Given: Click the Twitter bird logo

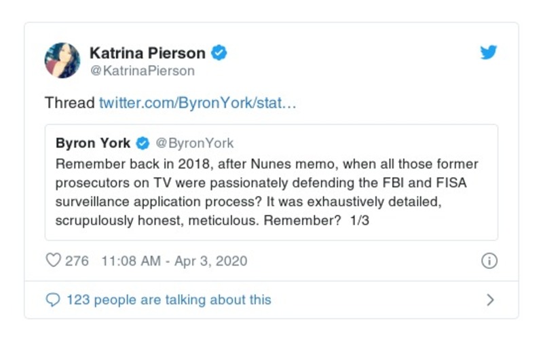Looking at the screenshot, I should pos(489,53).
